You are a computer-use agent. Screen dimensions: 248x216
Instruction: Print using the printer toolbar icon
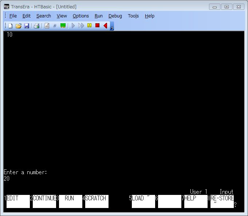point(36,25)
